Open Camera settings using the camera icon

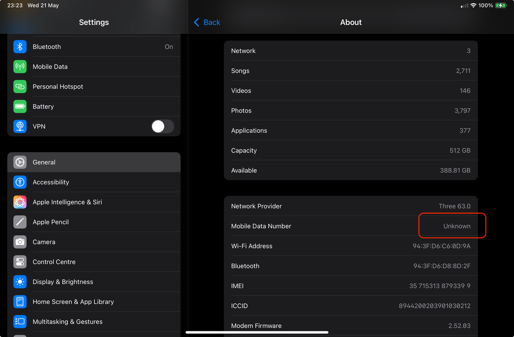point(20,242)
